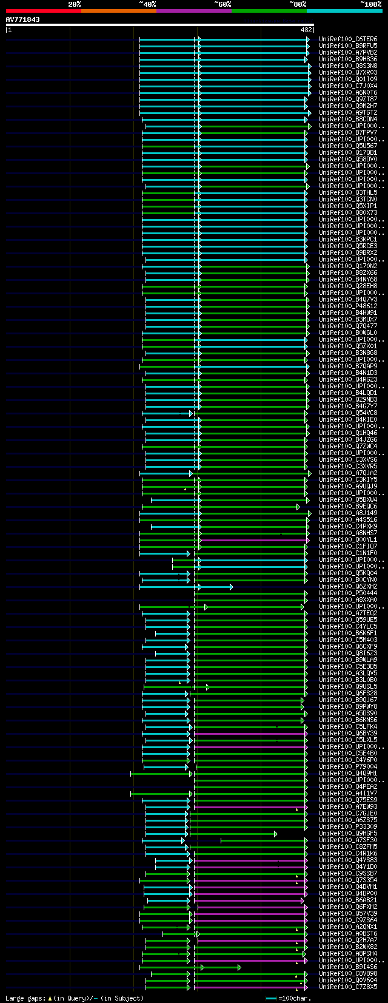The height and width of the screenshot is (1003, 388).
Task: Select the UniRef100_A7EW93 label
Action: click(x=348, y=807)
